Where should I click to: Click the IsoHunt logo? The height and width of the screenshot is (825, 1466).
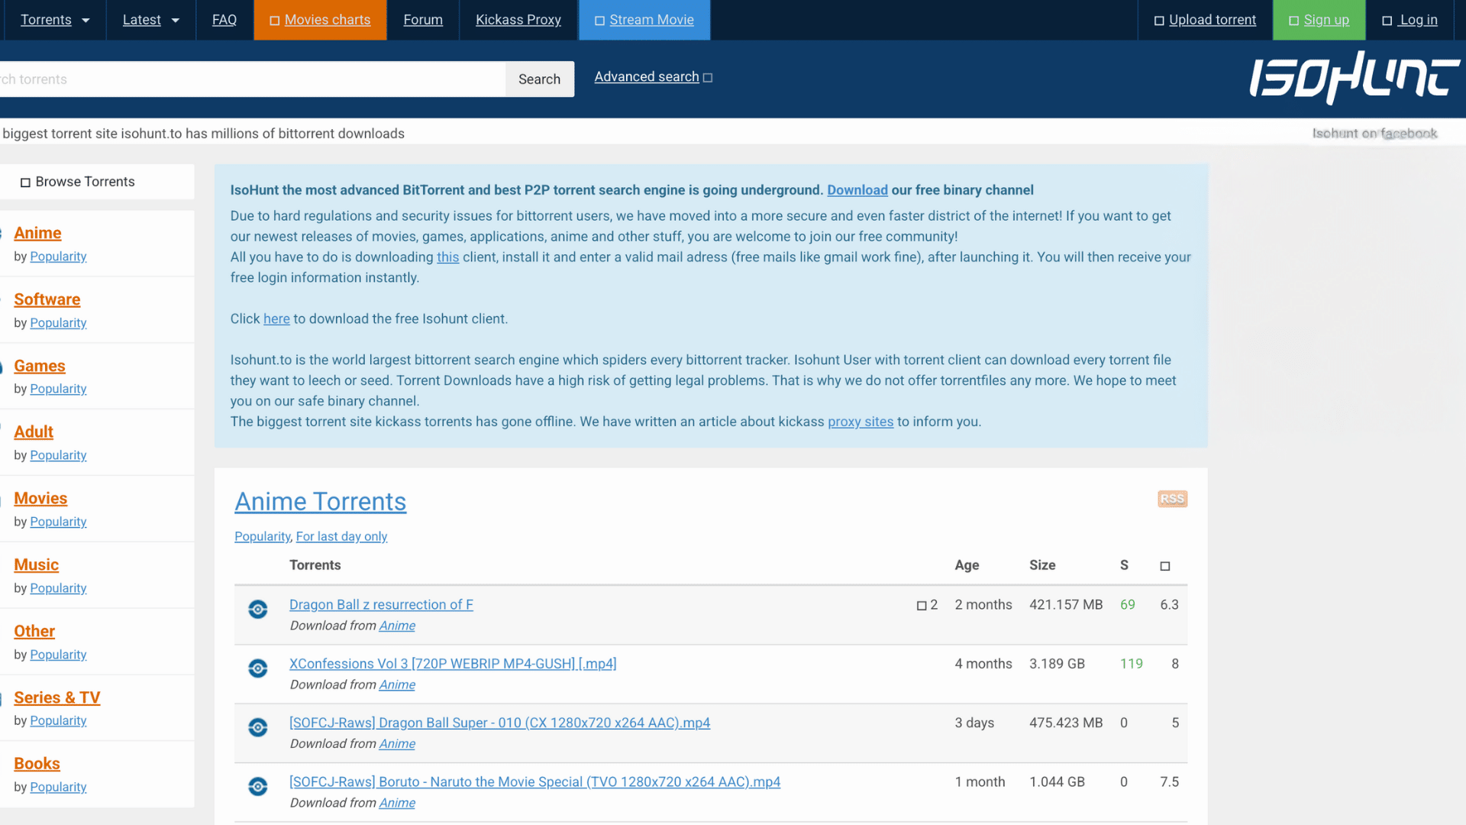(x=1355, y=78)
